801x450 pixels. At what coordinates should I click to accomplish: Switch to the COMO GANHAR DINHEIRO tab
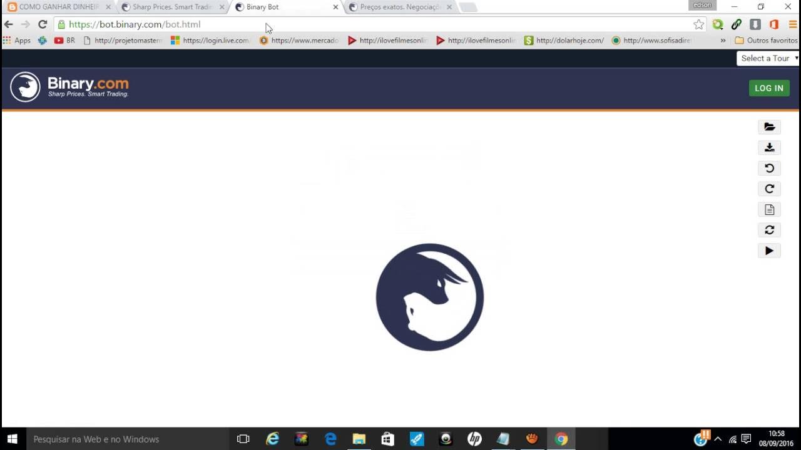click(x=58, y=7)
